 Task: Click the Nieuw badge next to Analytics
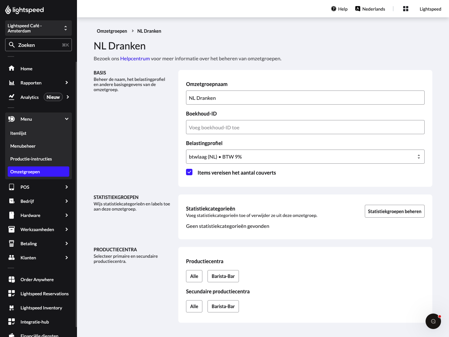click(x=53, y=97)
